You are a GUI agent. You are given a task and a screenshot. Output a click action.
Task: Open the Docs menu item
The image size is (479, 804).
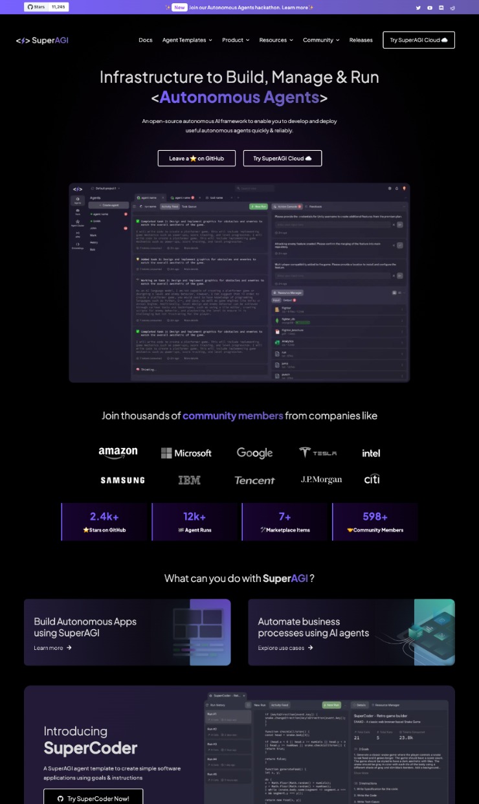(146, 40)
